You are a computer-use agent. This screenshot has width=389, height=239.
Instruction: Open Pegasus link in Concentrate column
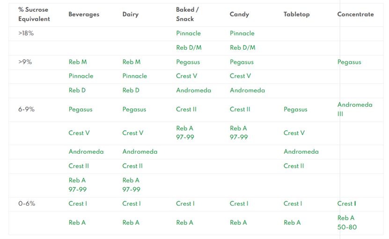click(349, 62)
